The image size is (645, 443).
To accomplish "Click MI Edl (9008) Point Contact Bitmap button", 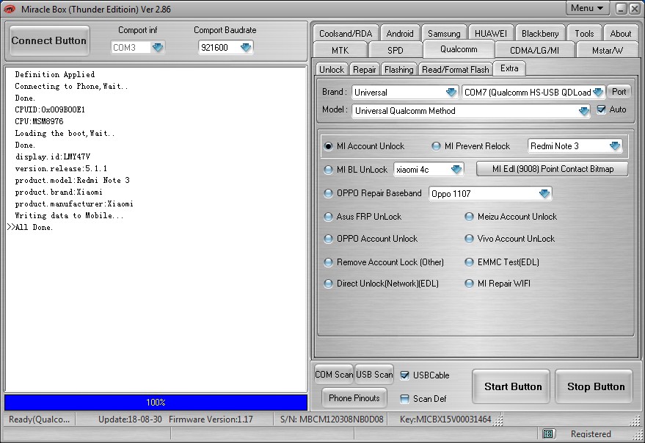I will pyautogui.click(x=553, y=169).
